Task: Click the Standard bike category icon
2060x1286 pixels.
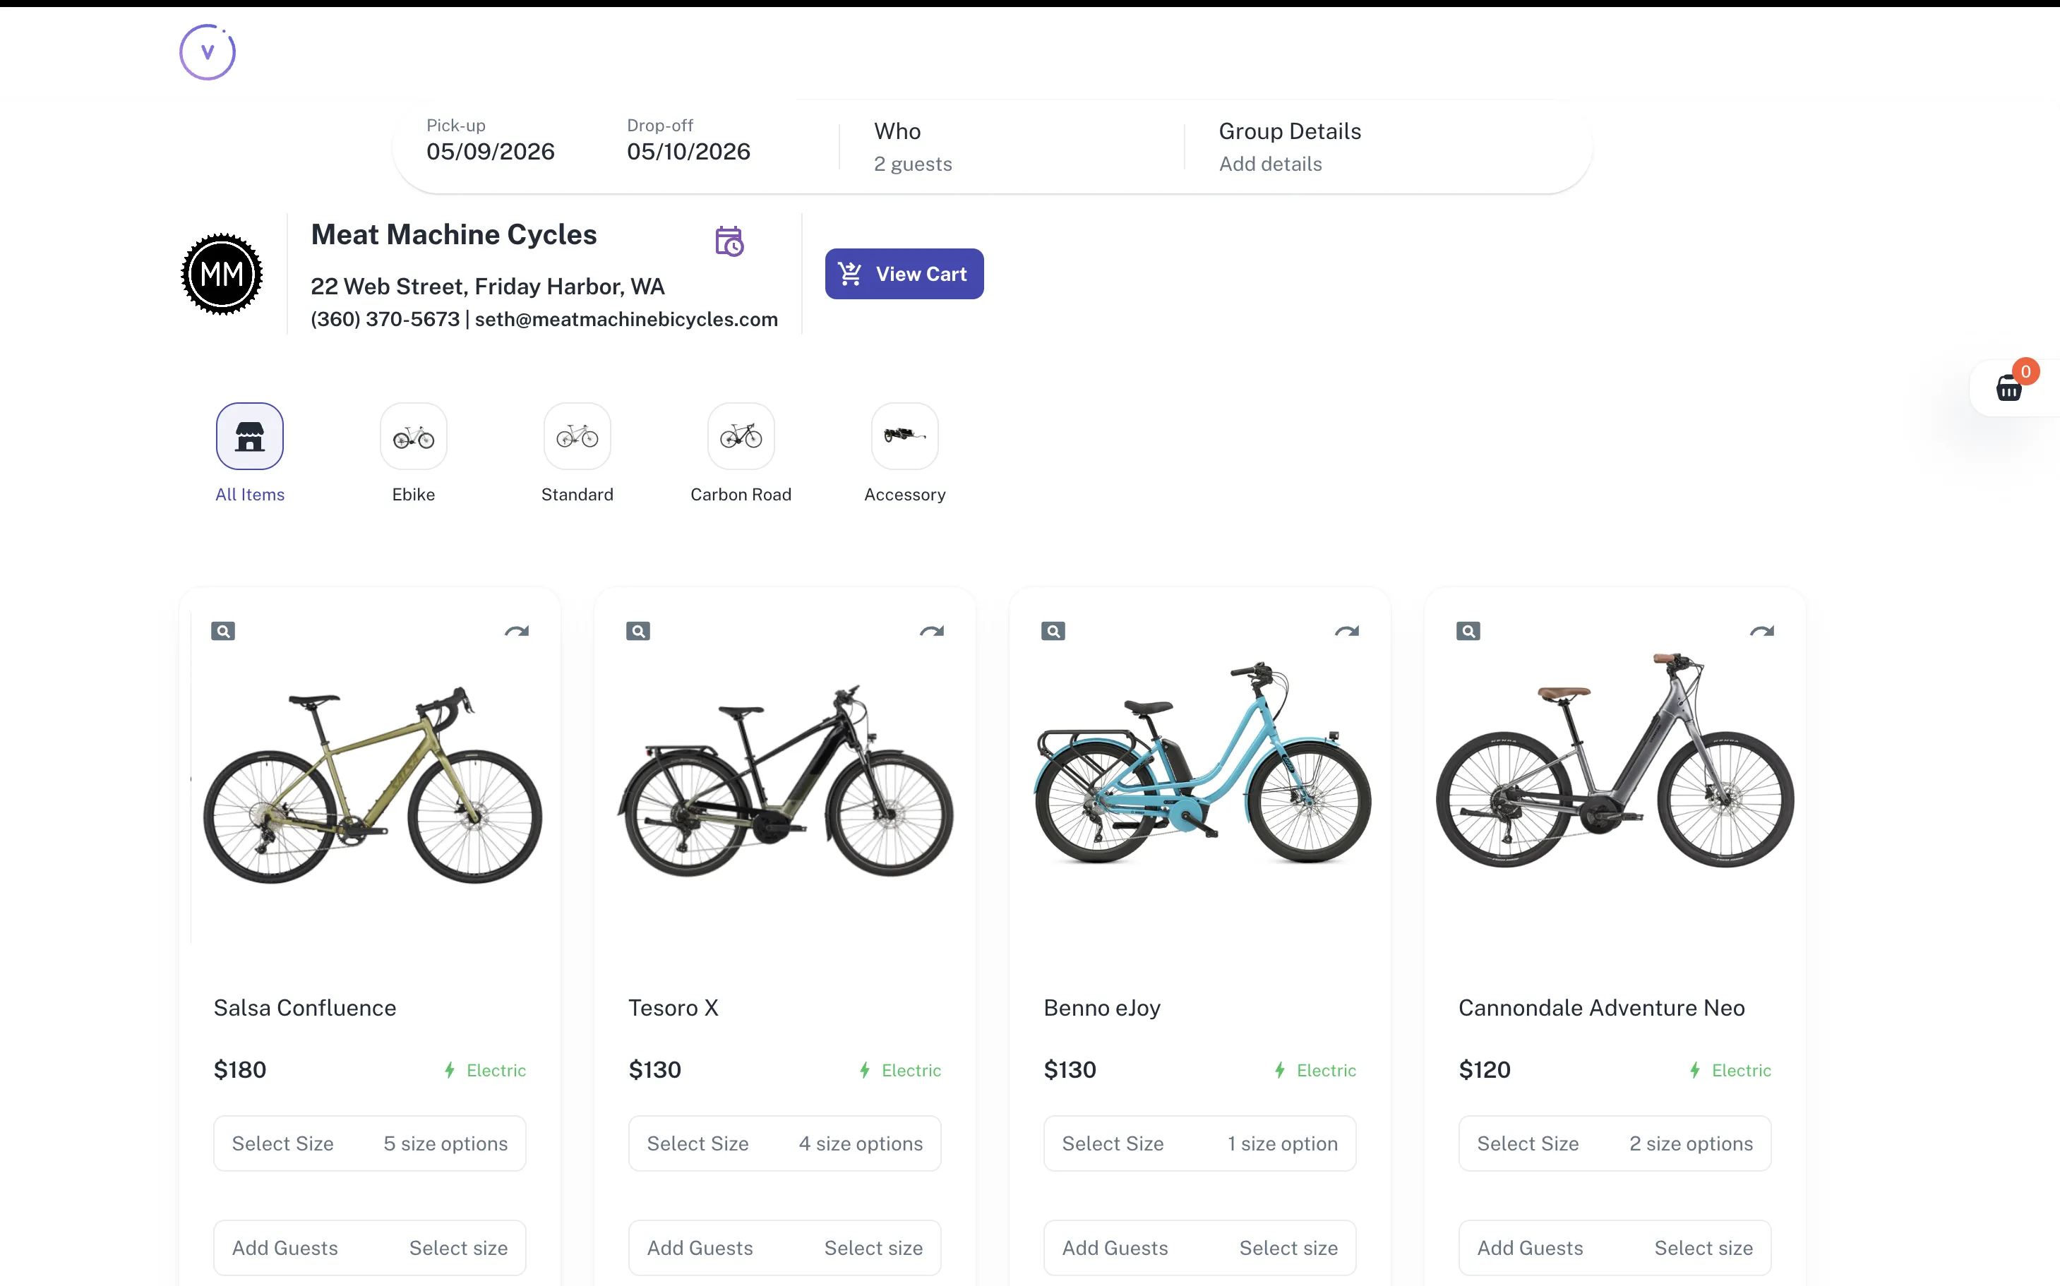Action: tap(577, 436)
